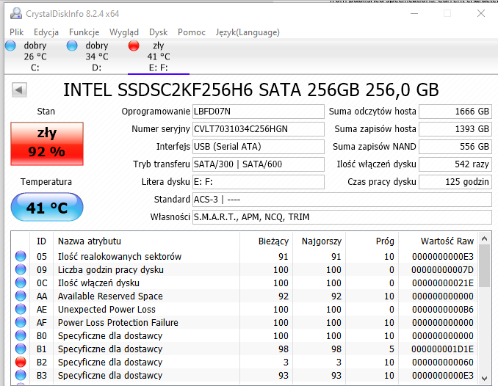Click the ID column header

pos(42,241)
